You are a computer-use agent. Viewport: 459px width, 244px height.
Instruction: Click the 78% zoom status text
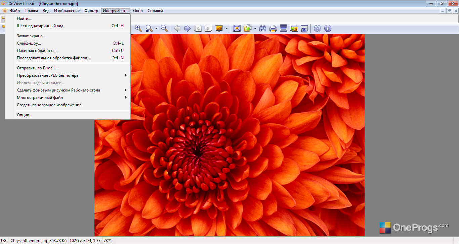[x=108, y=241]
